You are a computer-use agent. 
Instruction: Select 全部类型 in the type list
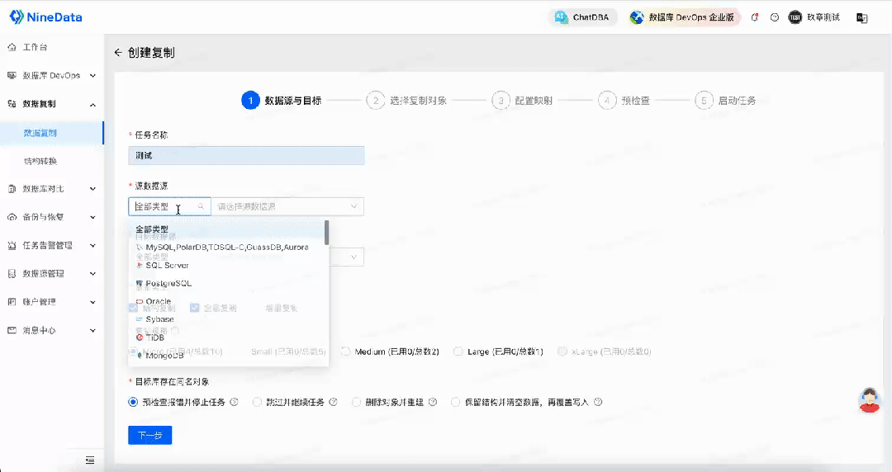[x=226, y=229]
